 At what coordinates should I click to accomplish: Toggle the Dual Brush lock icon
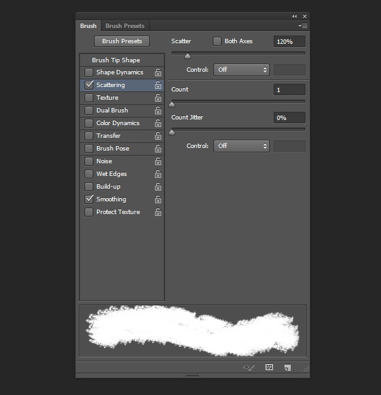click(158, 110)
